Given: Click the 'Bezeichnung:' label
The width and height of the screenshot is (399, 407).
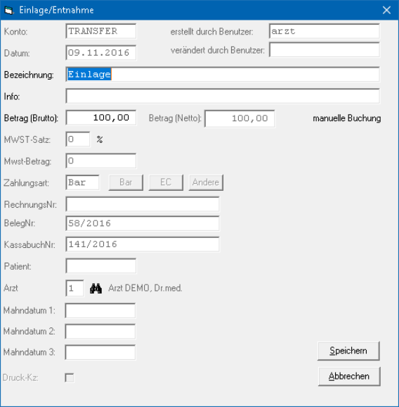Looking at the screenshot, I should point(29,75).
